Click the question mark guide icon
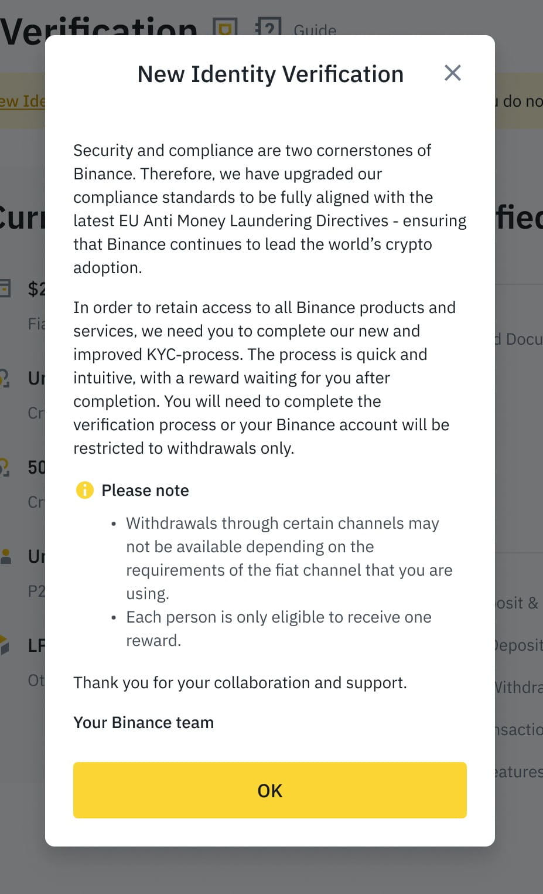This screenshot has width=543, height=894. click(x=268, y=27)
